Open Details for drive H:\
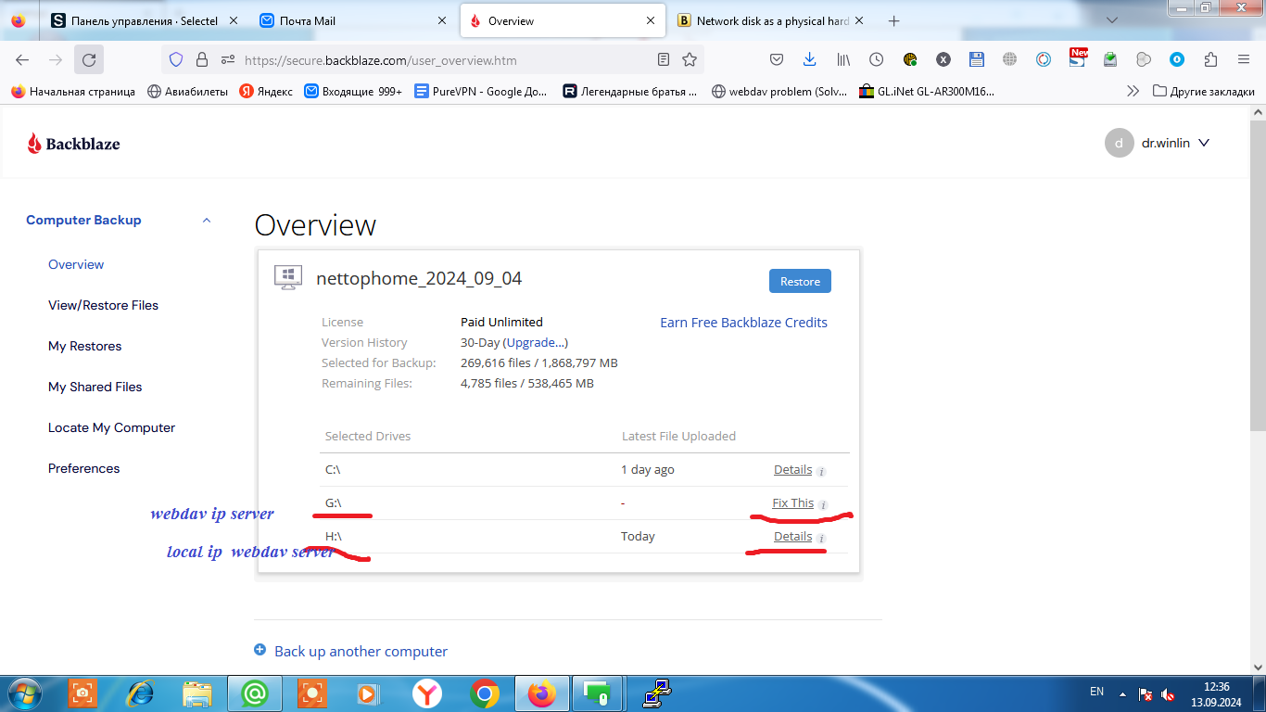This screenshot has height=712, width=1266. [x=792, y=537]
